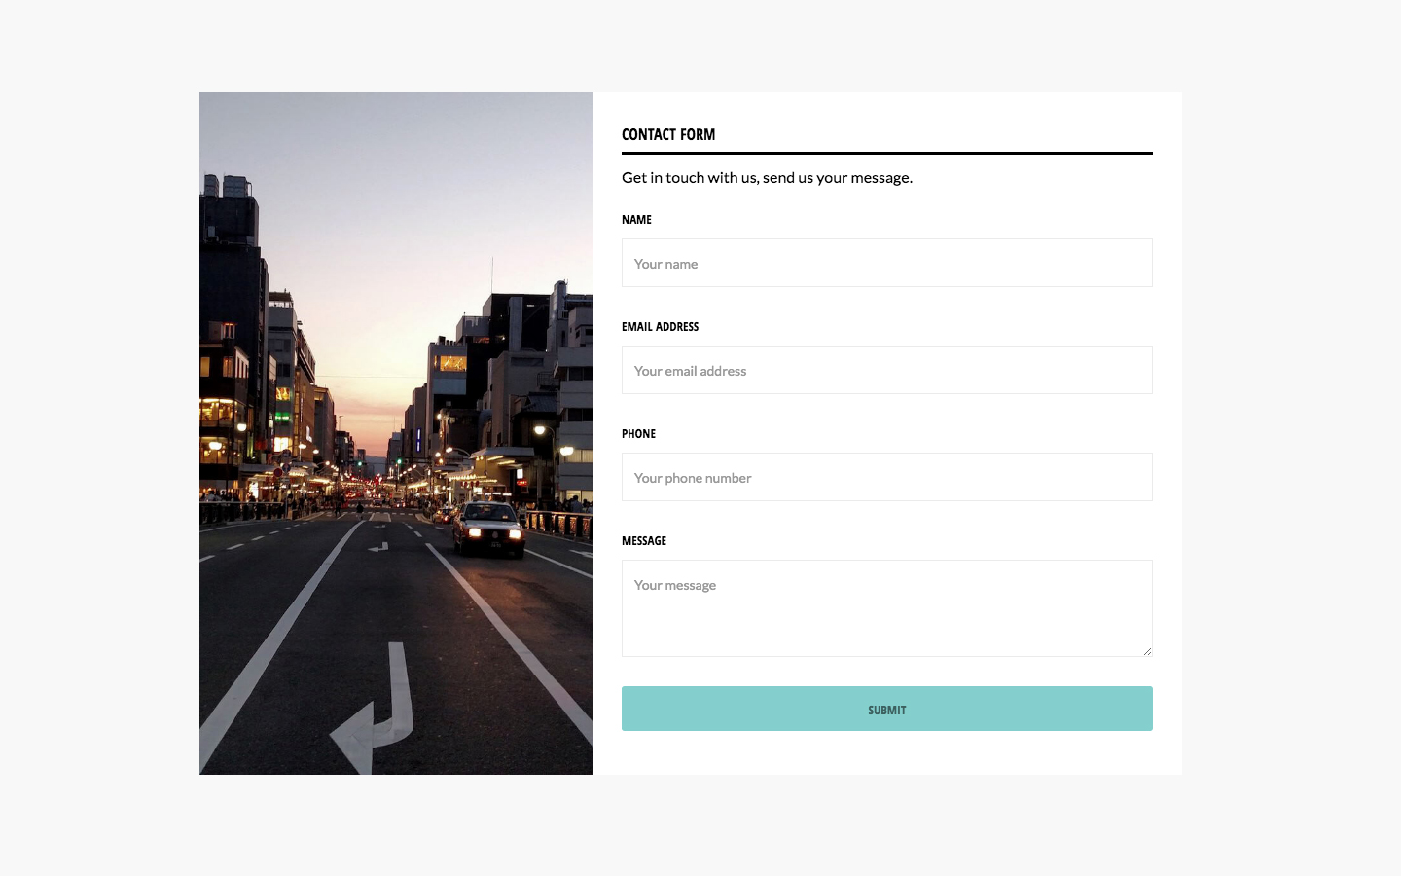The height and width of the screenshot is (876, 1401).
Task: Select the Your phone number field
Action: click(886, 477)
